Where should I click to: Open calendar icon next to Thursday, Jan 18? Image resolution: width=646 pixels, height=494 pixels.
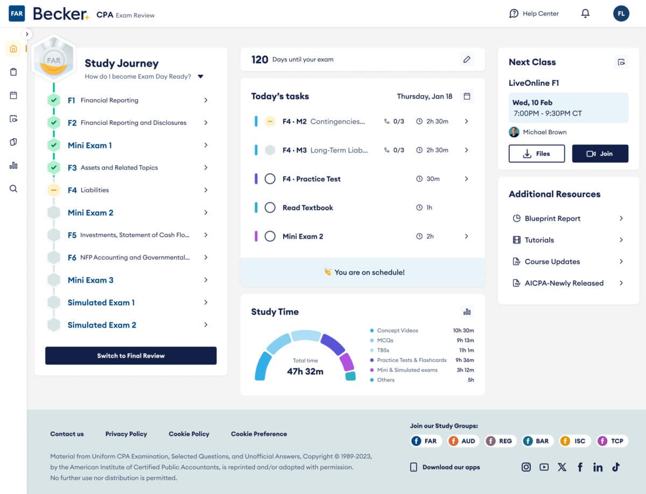[x=467, y=96]
